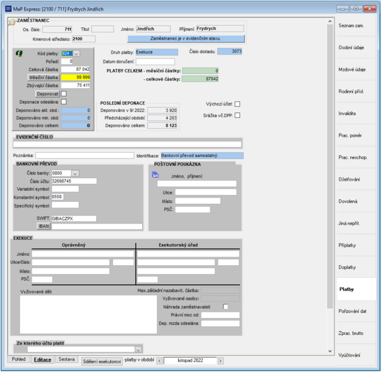Image resolution: width=381 pixels, height=372 pixels.
Task: Click the hand-folder icon beside ZAMĚSTNANEC
Action: [x=12, y=22]
